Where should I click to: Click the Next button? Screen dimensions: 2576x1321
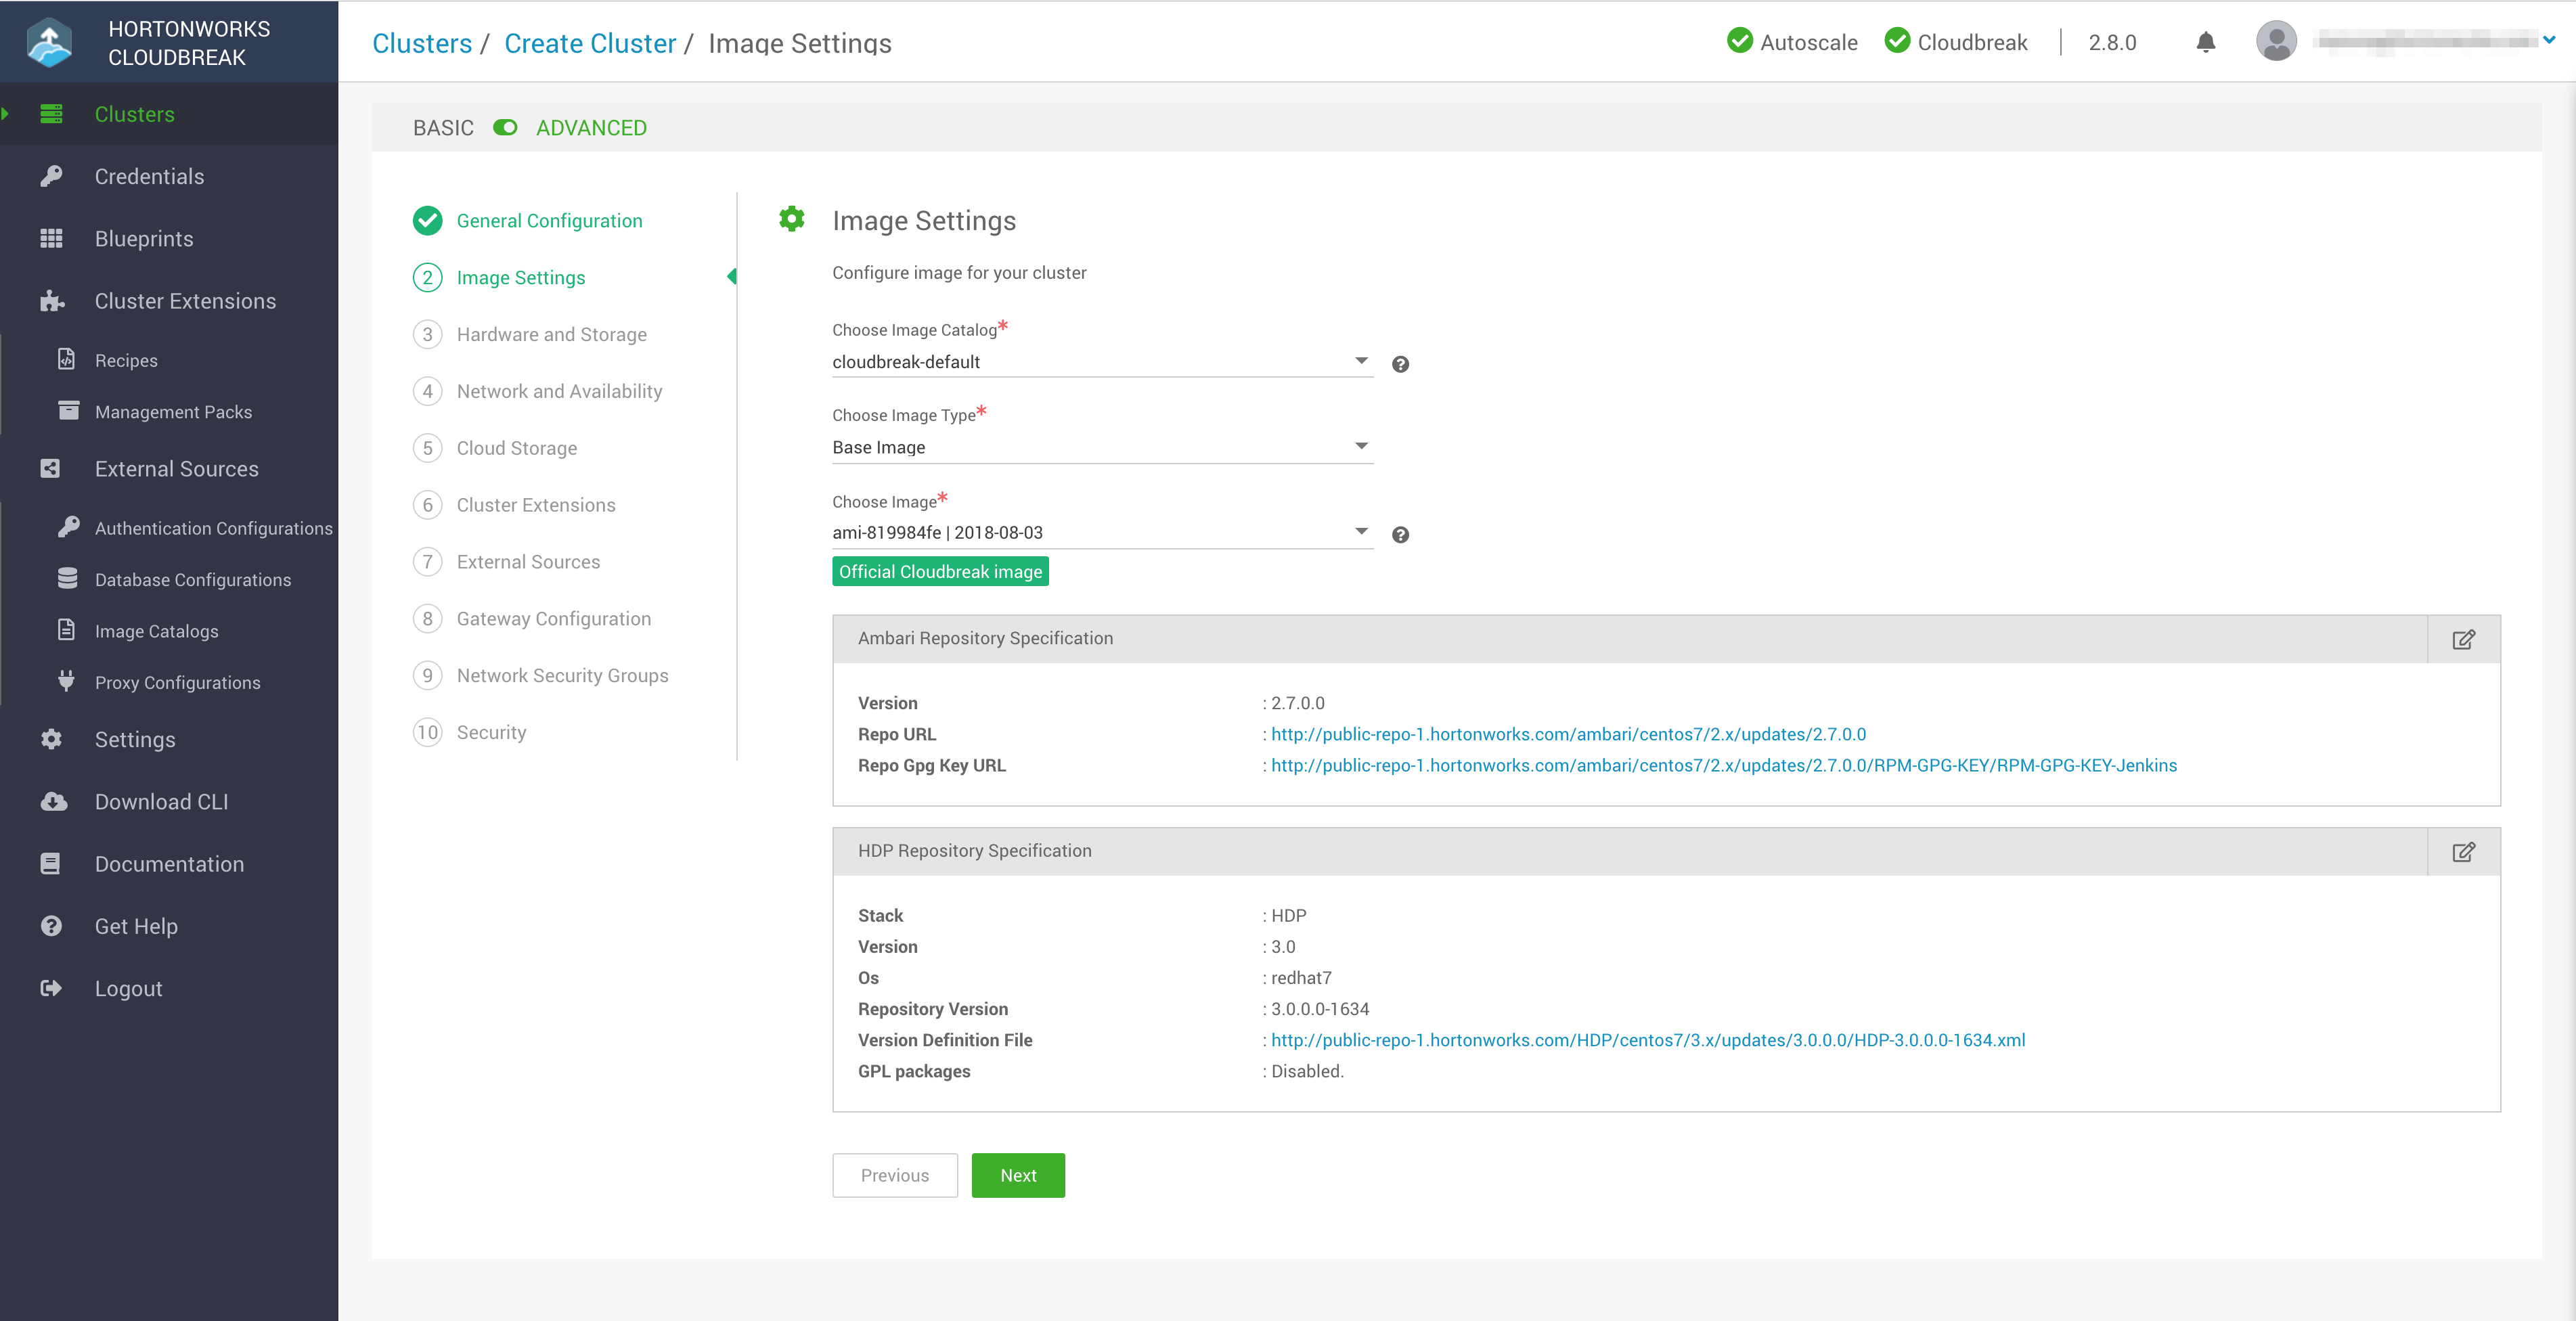(1018, 1175)
